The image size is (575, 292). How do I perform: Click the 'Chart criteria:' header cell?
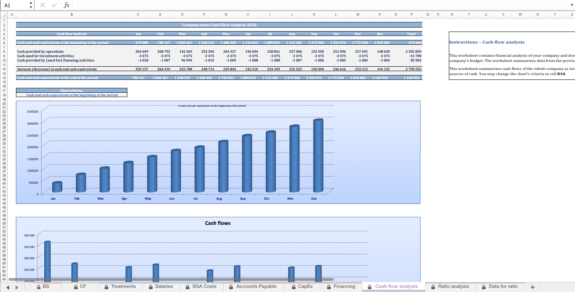tap(72, 90)
